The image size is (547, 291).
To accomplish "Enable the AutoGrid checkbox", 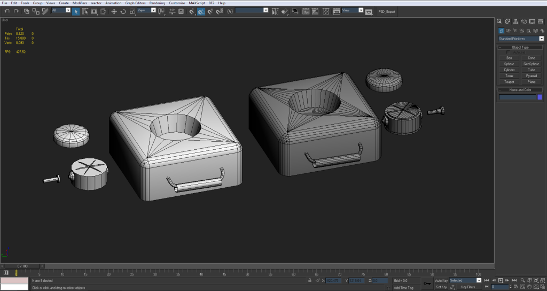I will click(x=508, y=52).
